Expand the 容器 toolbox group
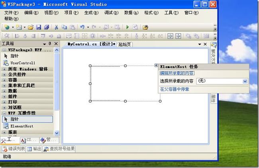 point(4,80)
